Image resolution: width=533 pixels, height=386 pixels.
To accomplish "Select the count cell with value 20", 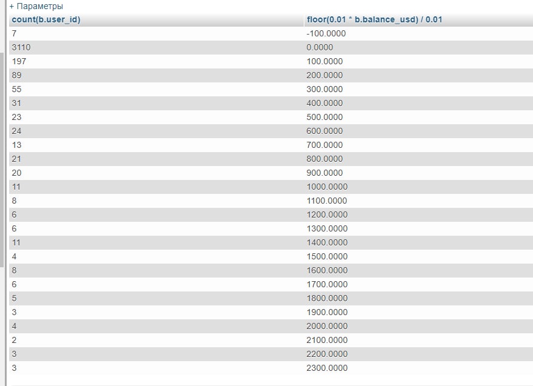I will click(156, 173).
